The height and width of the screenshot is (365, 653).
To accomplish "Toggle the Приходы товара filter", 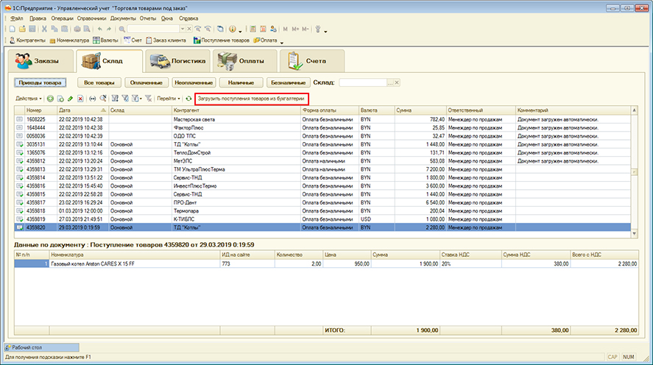I will [x=40, y=83].
